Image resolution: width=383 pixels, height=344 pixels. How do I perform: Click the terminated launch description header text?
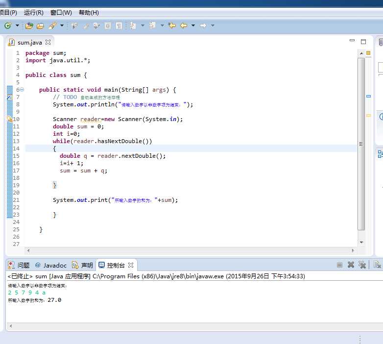tap(156, 276)
